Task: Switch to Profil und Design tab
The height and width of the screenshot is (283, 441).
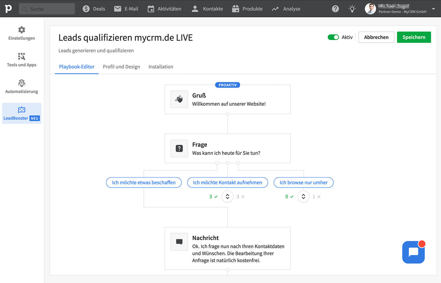Action: click(121, 67)
